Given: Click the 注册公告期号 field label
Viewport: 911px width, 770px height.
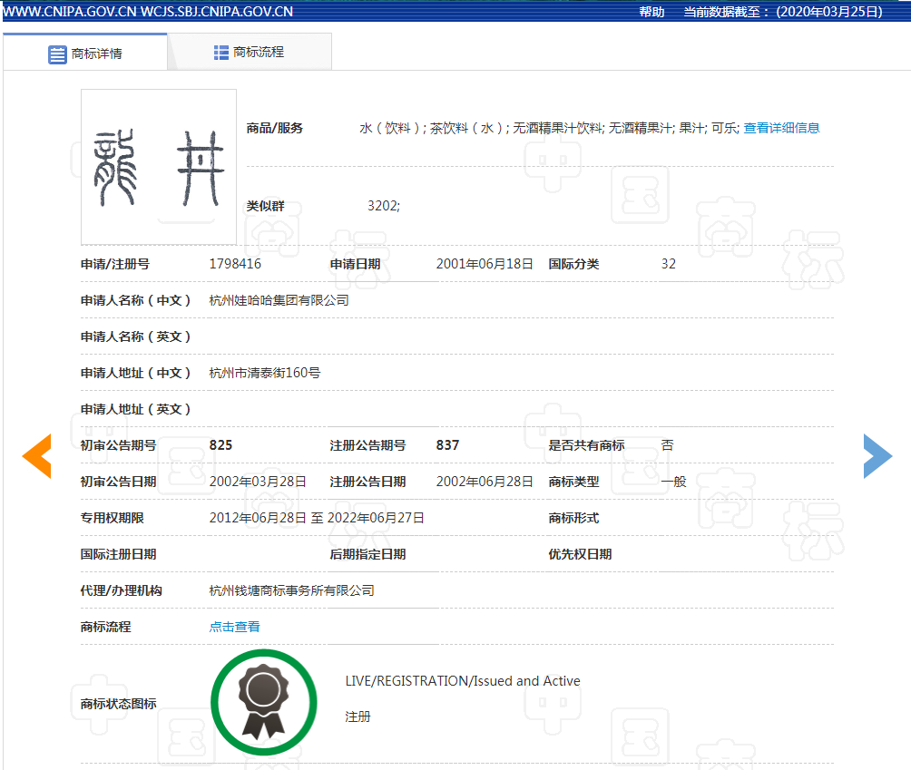Looking at the screenshot, I should pyautogui.click(x=367, y=445).
